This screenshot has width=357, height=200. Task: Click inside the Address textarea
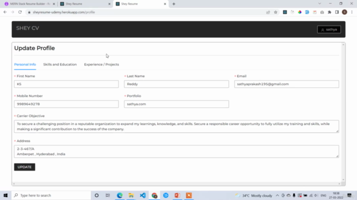pos(176,152)
